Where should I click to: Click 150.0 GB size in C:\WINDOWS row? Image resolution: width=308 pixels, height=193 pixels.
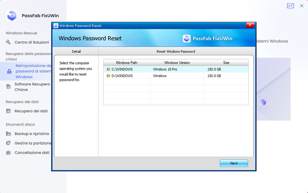pos(214,69)
